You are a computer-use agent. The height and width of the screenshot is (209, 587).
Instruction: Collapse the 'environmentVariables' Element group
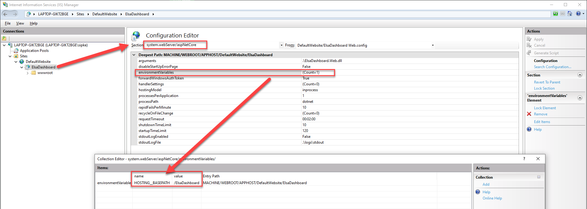(580, 98)
